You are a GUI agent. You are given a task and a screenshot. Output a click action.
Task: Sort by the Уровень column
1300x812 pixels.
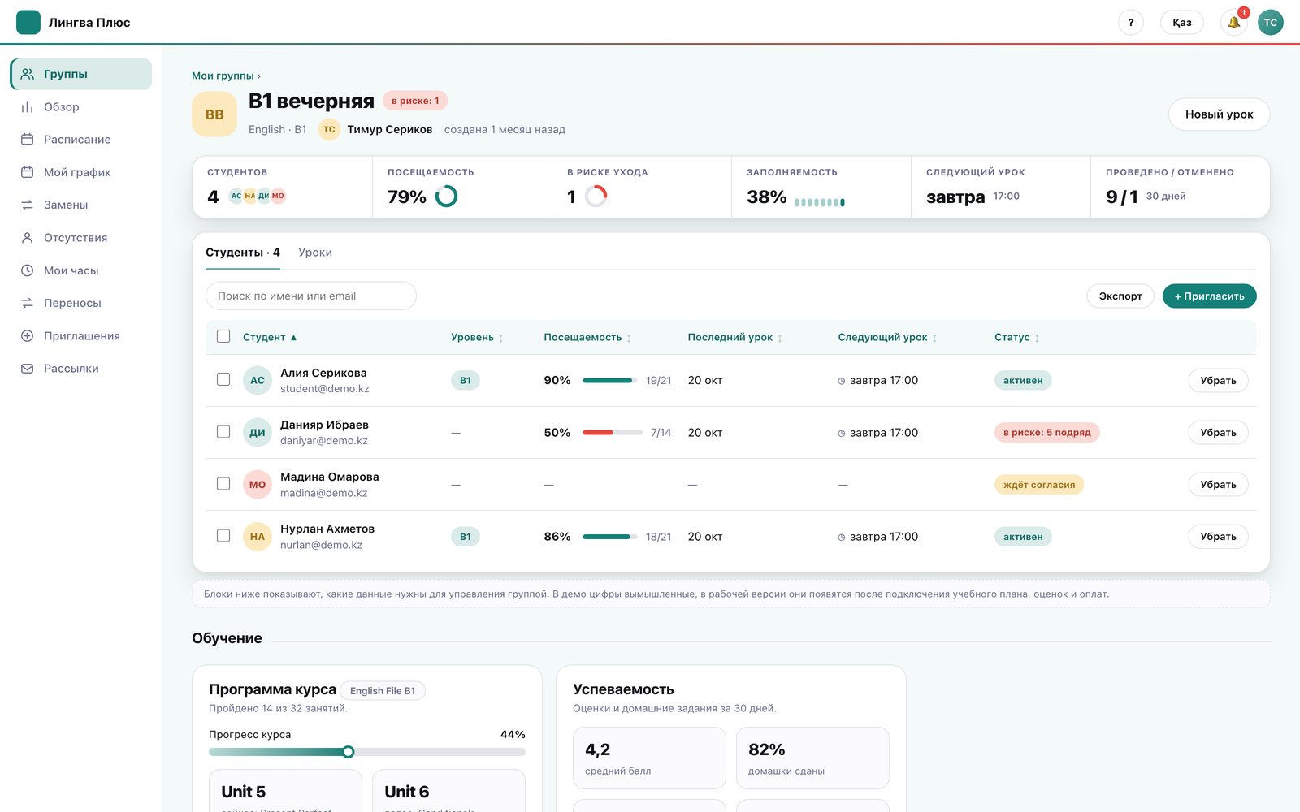click(477, 337)
